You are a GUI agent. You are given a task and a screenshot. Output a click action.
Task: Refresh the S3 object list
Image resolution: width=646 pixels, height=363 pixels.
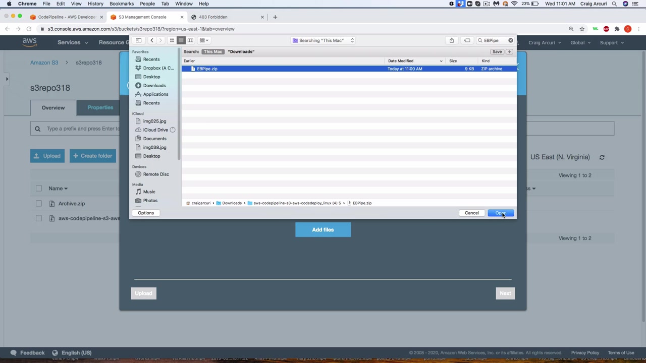click(x=602, y=157)
